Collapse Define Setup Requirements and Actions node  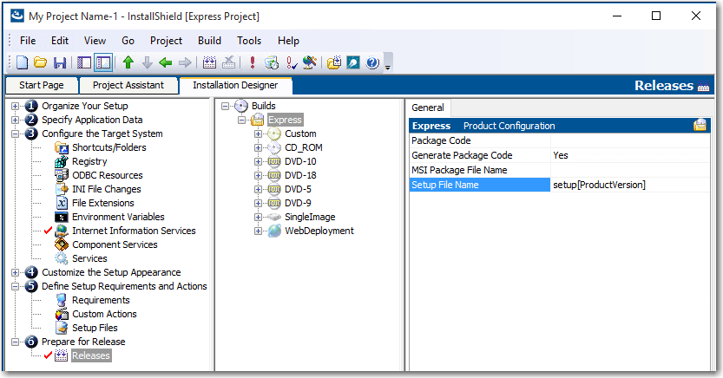coord(16,286)
